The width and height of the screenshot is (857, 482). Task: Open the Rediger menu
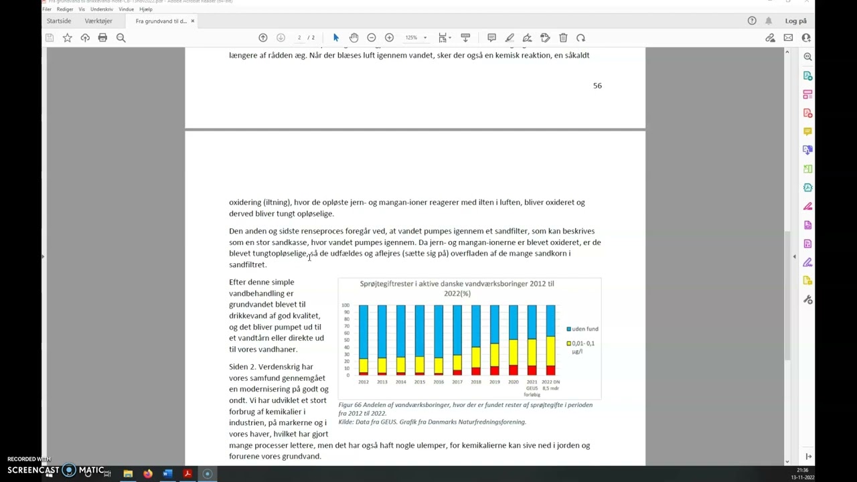coord(65,9)
